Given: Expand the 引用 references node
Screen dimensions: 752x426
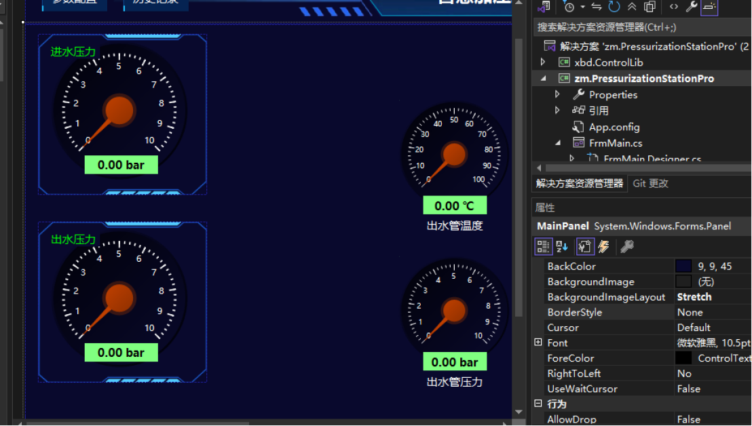Looking at the screenshot, I should click(x=557, y=110).
